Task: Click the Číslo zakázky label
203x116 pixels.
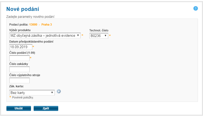Action: (19, 64)
